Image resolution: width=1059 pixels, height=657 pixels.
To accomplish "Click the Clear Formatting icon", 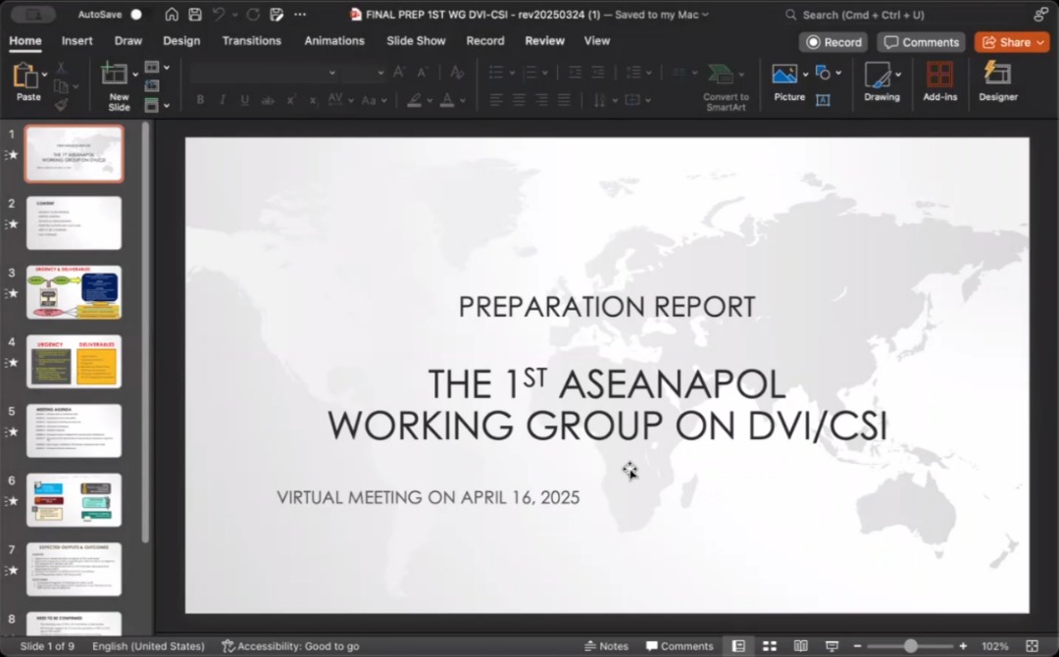I will click(457, 73).
